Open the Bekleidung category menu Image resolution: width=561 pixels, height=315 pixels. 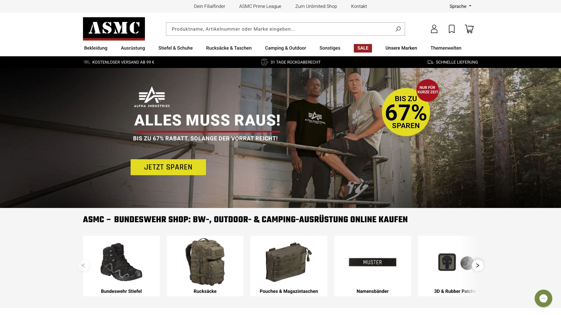coord(96,48)
